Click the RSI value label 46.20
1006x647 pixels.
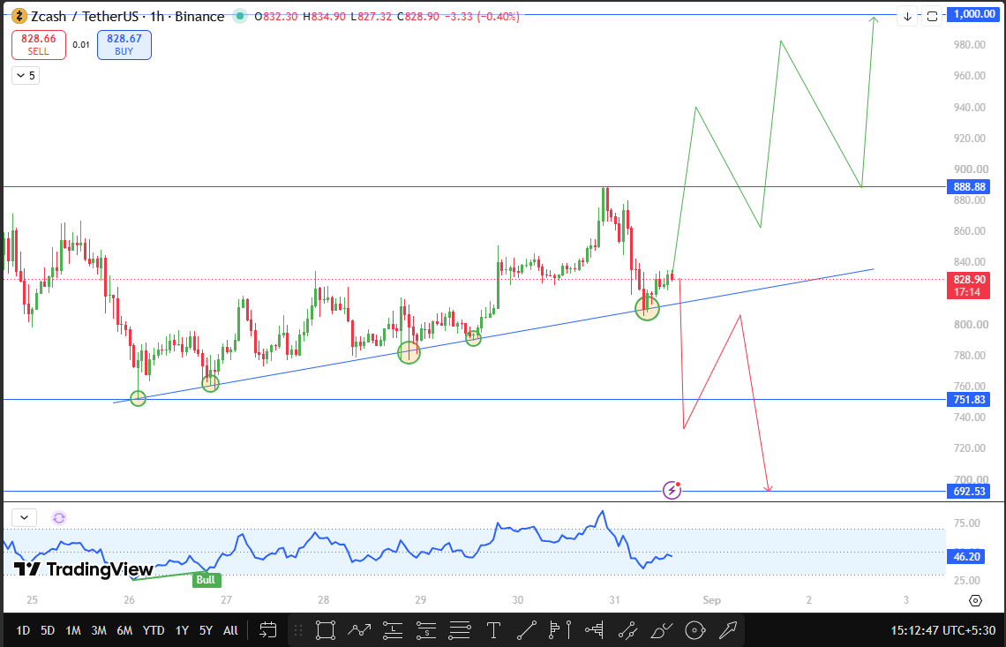tap(965, 556)
